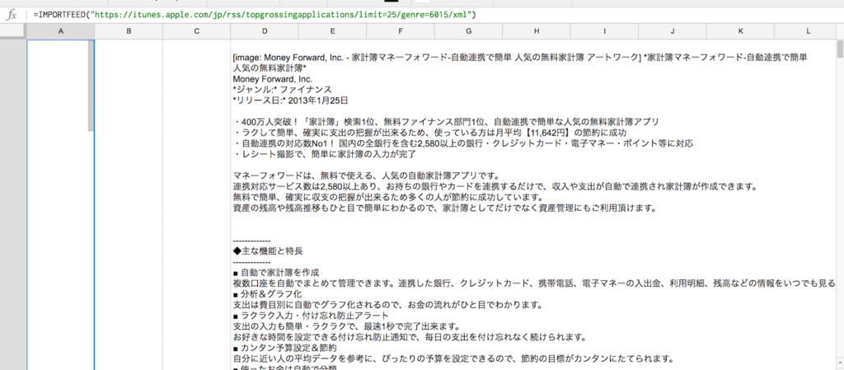The width and height of the screenshot is (844, 370).
Task: Click the selected cell in column A
Action: click(x=61, y=204)
